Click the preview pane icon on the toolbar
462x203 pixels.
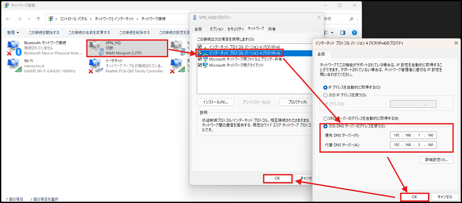tap(342, 32)
